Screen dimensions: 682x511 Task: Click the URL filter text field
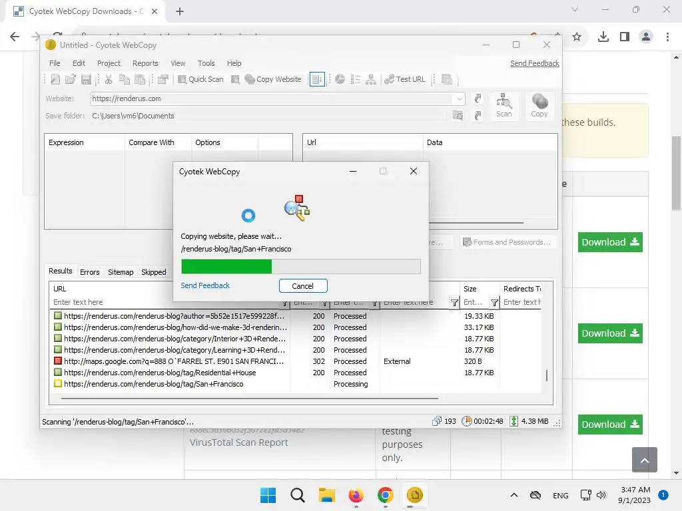coord(165,302)
